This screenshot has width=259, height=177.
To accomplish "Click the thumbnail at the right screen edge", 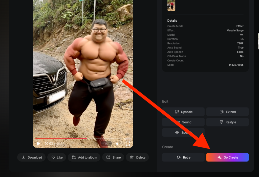I will point(258,41).
